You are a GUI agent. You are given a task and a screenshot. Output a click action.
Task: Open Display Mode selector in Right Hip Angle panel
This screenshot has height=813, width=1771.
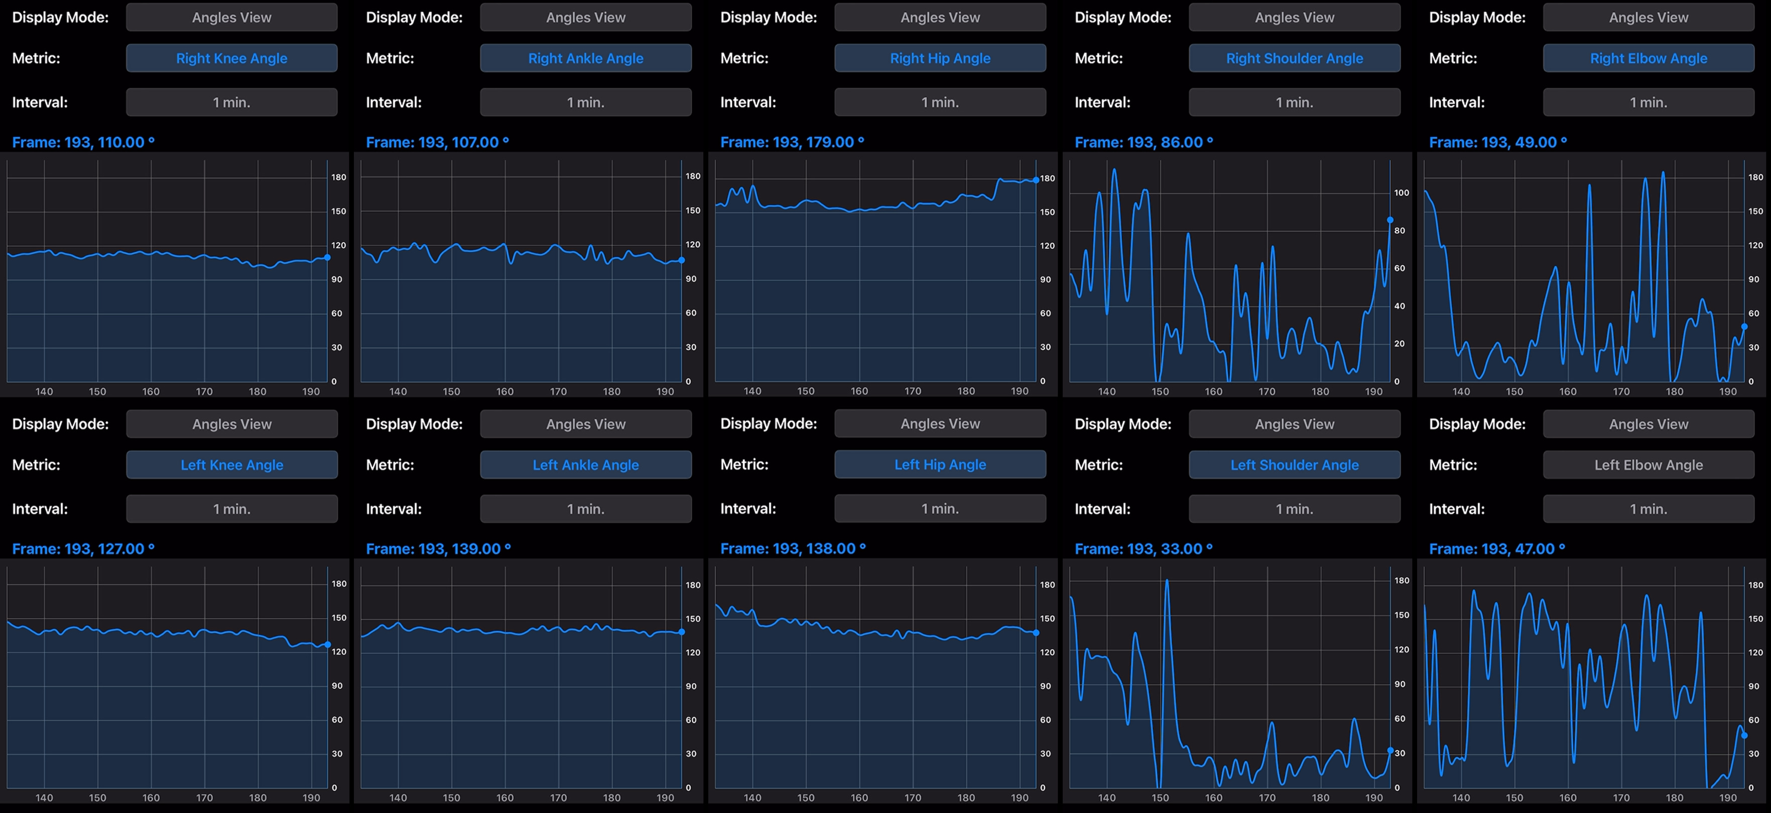pyautogui.click(x=941, y=17)
